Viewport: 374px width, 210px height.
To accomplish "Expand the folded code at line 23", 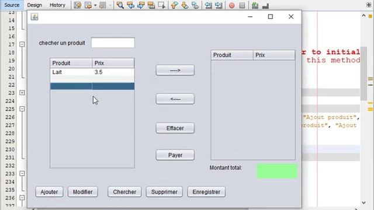I will [22, 93].
